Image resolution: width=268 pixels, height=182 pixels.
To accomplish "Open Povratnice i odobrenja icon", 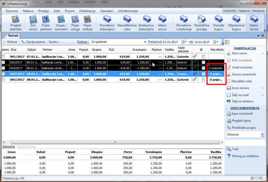I will (184, 23).
